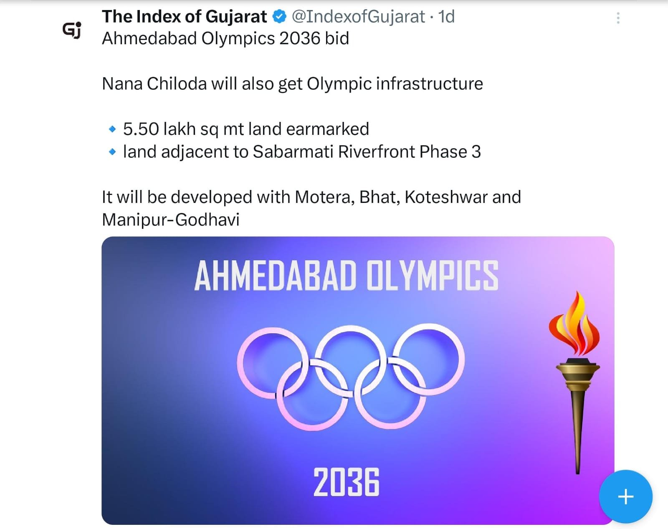Click the Sabarmati Riverfront Phase 3 line
This screenshot has height=529, width=668.
[x=302, y=152]
